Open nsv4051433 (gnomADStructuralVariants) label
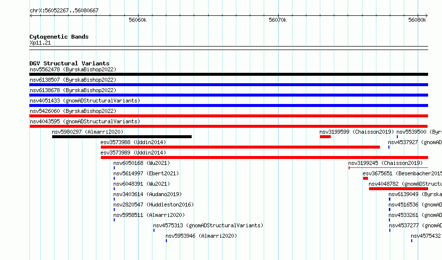This screenshot has width=442, height=260. (85, 101)
